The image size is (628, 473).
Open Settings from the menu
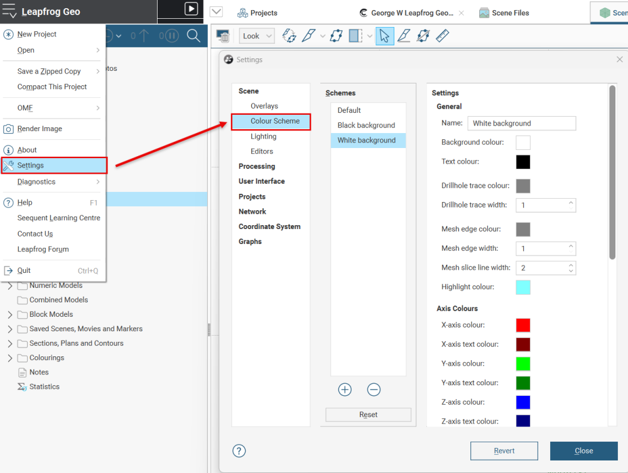click(x=54, y=165)
